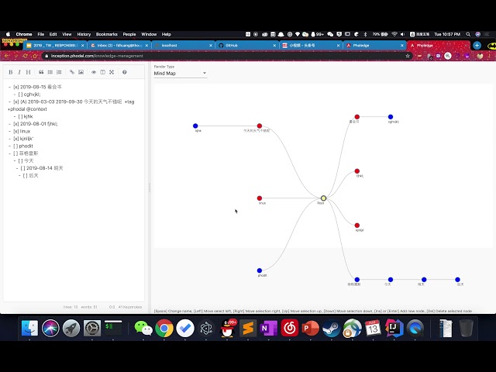This screenshot has width=496, height=372.
Task: Create a numbered list from the toolbar
Action: point(59,72)
